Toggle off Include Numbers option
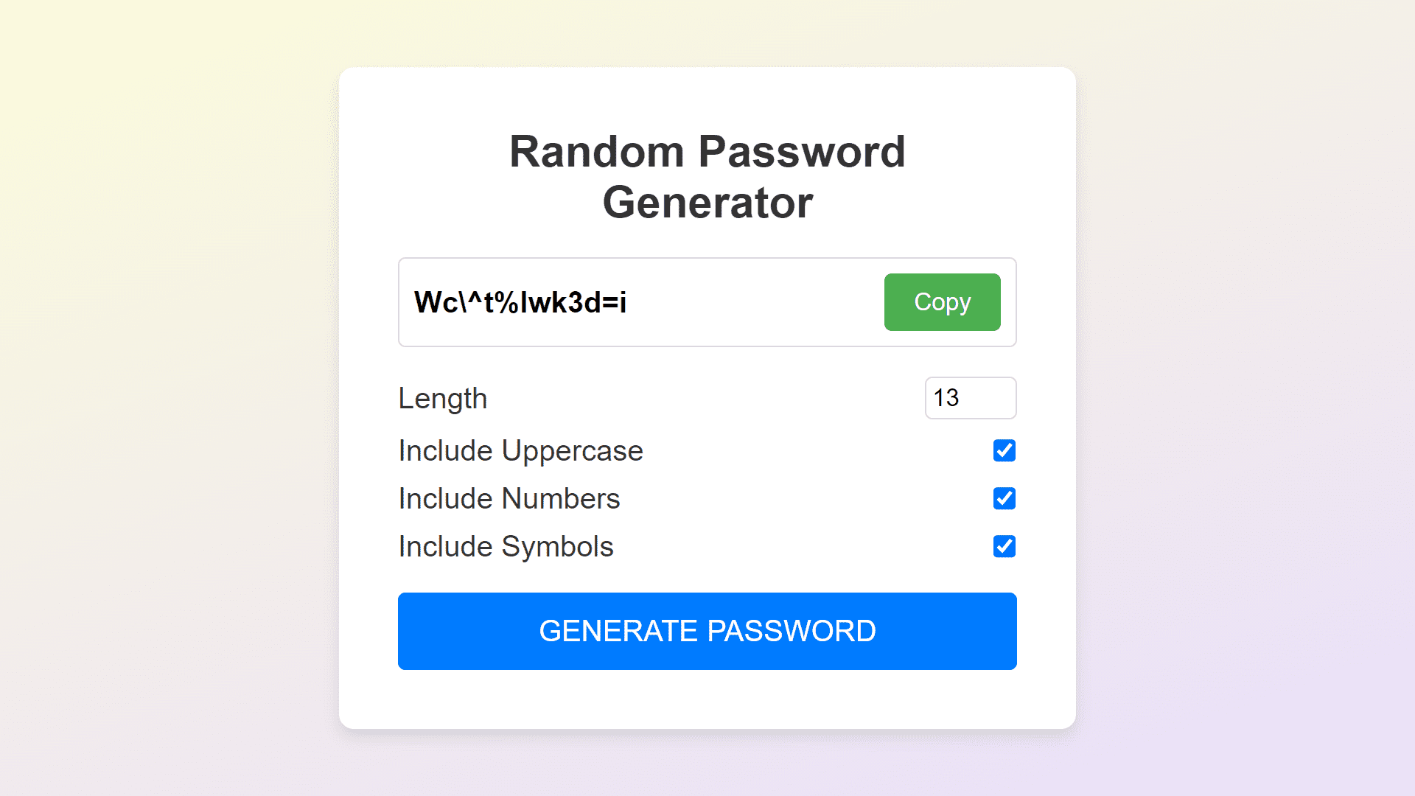This screenshot has height=796, width=1415. click(x=1005, y=497)
